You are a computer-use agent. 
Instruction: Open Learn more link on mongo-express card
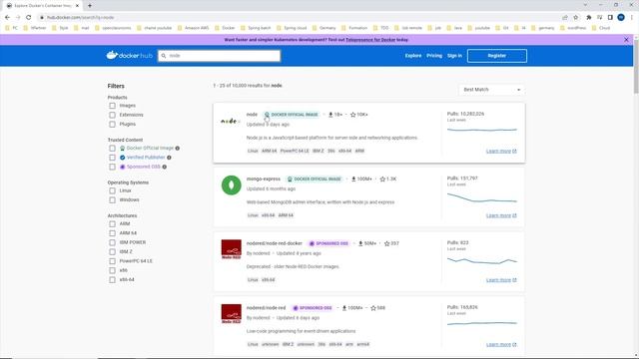501,215
